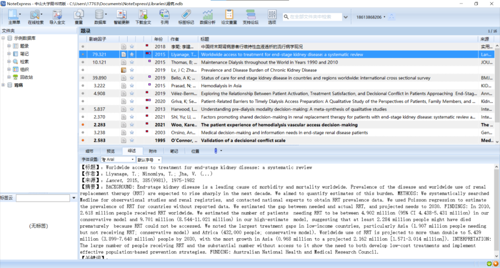
Task: Click the document icon in the Thomas, B row
Action: tap(124, 62)
